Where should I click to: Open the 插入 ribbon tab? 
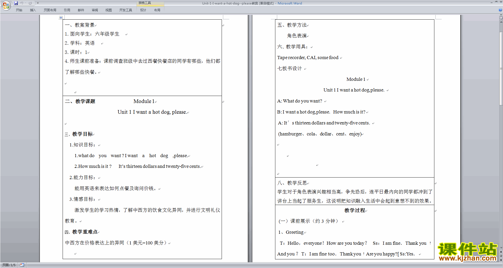33,10
